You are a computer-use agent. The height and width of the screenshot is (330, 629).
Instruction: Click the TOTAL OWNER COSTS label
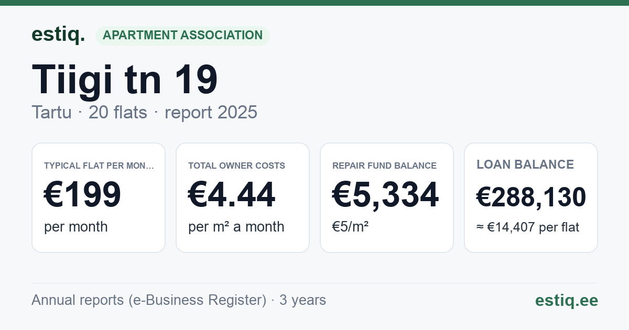click(x=237, y=166)
